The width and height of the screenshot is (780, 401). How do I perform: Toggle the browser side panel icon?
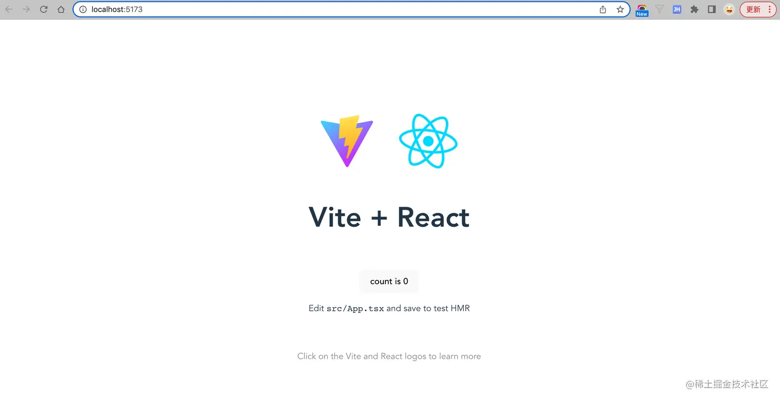coord(712,9)
